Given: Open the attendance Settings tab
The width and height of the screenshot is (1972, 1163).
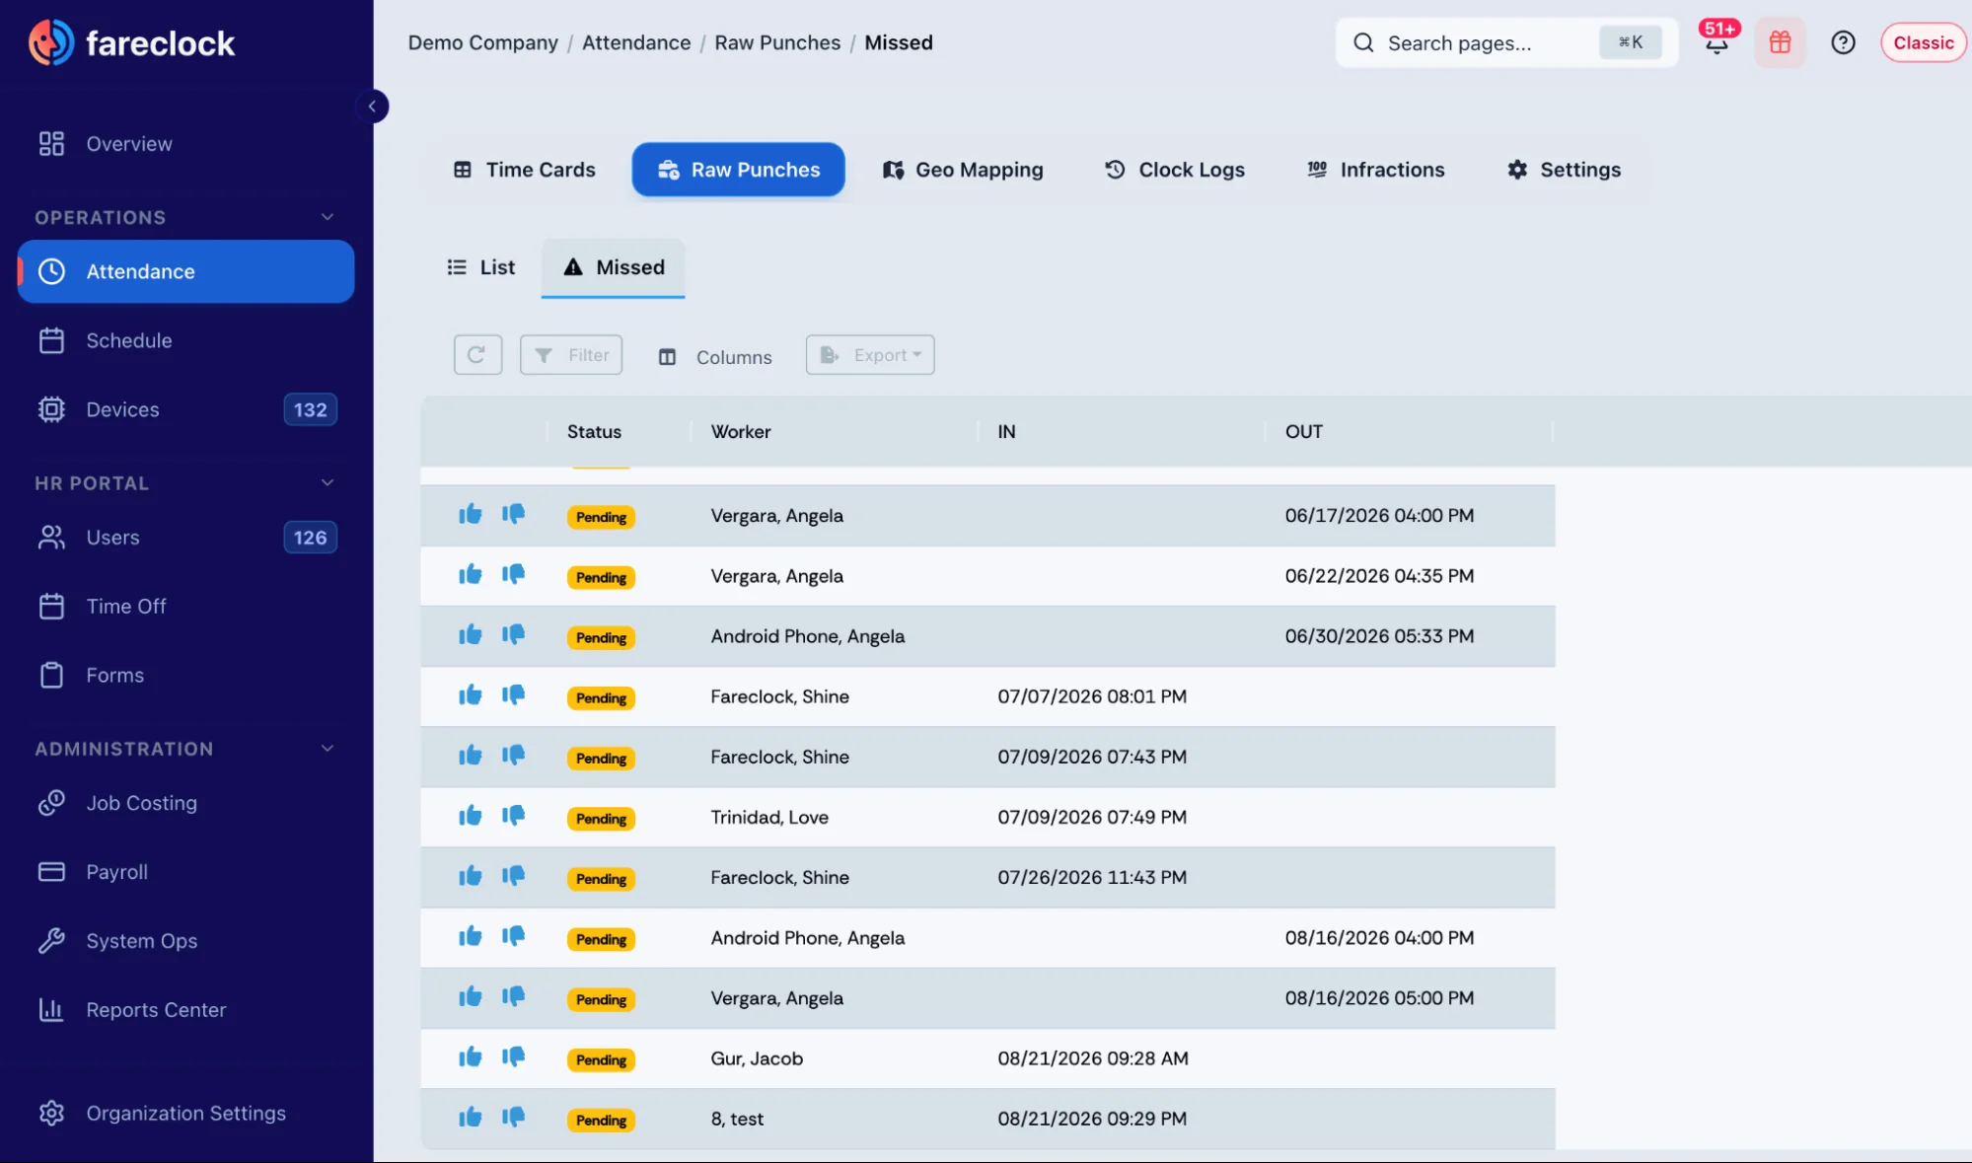Looking at the screenshot, I should pos(1565,170).
